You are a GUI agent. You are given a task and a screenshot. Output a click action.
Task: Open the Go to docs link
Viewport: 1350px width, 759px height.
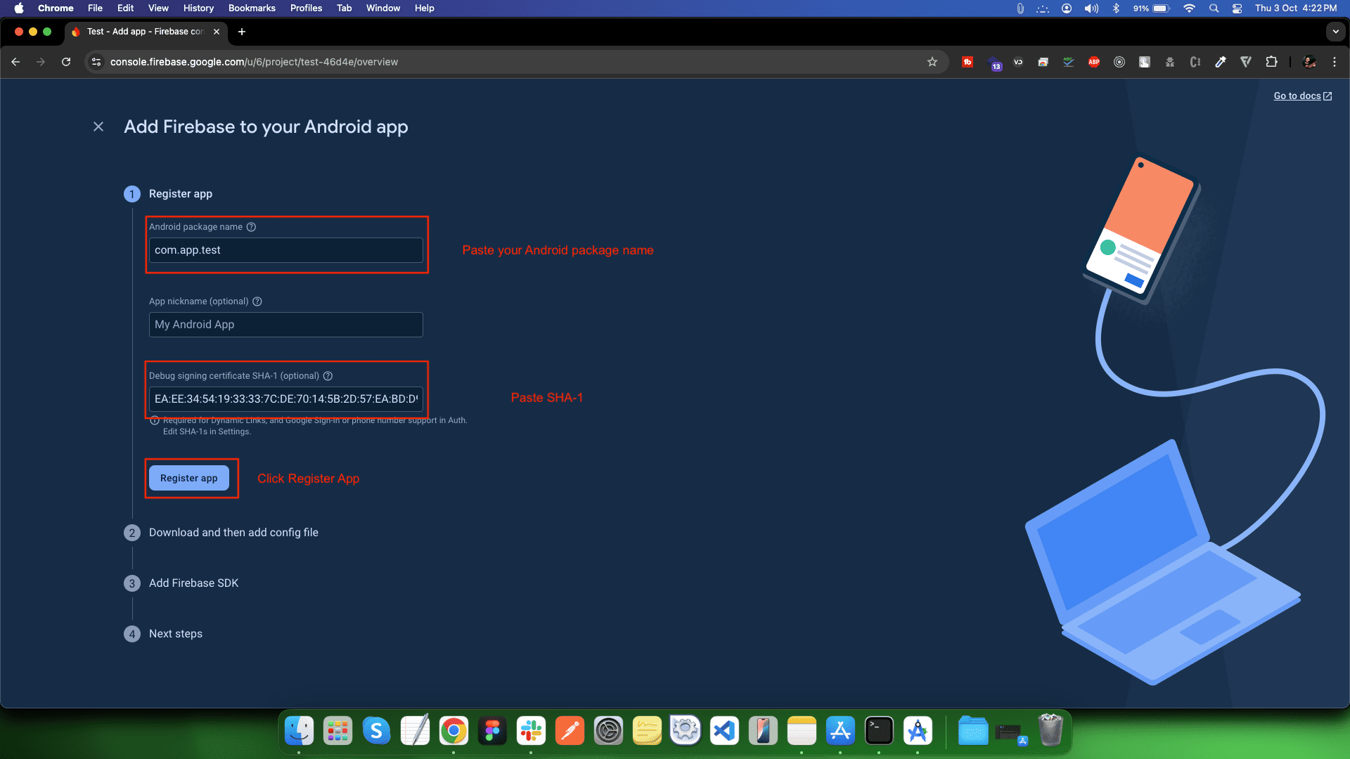pyautogui.click(x=1297, y=96)
